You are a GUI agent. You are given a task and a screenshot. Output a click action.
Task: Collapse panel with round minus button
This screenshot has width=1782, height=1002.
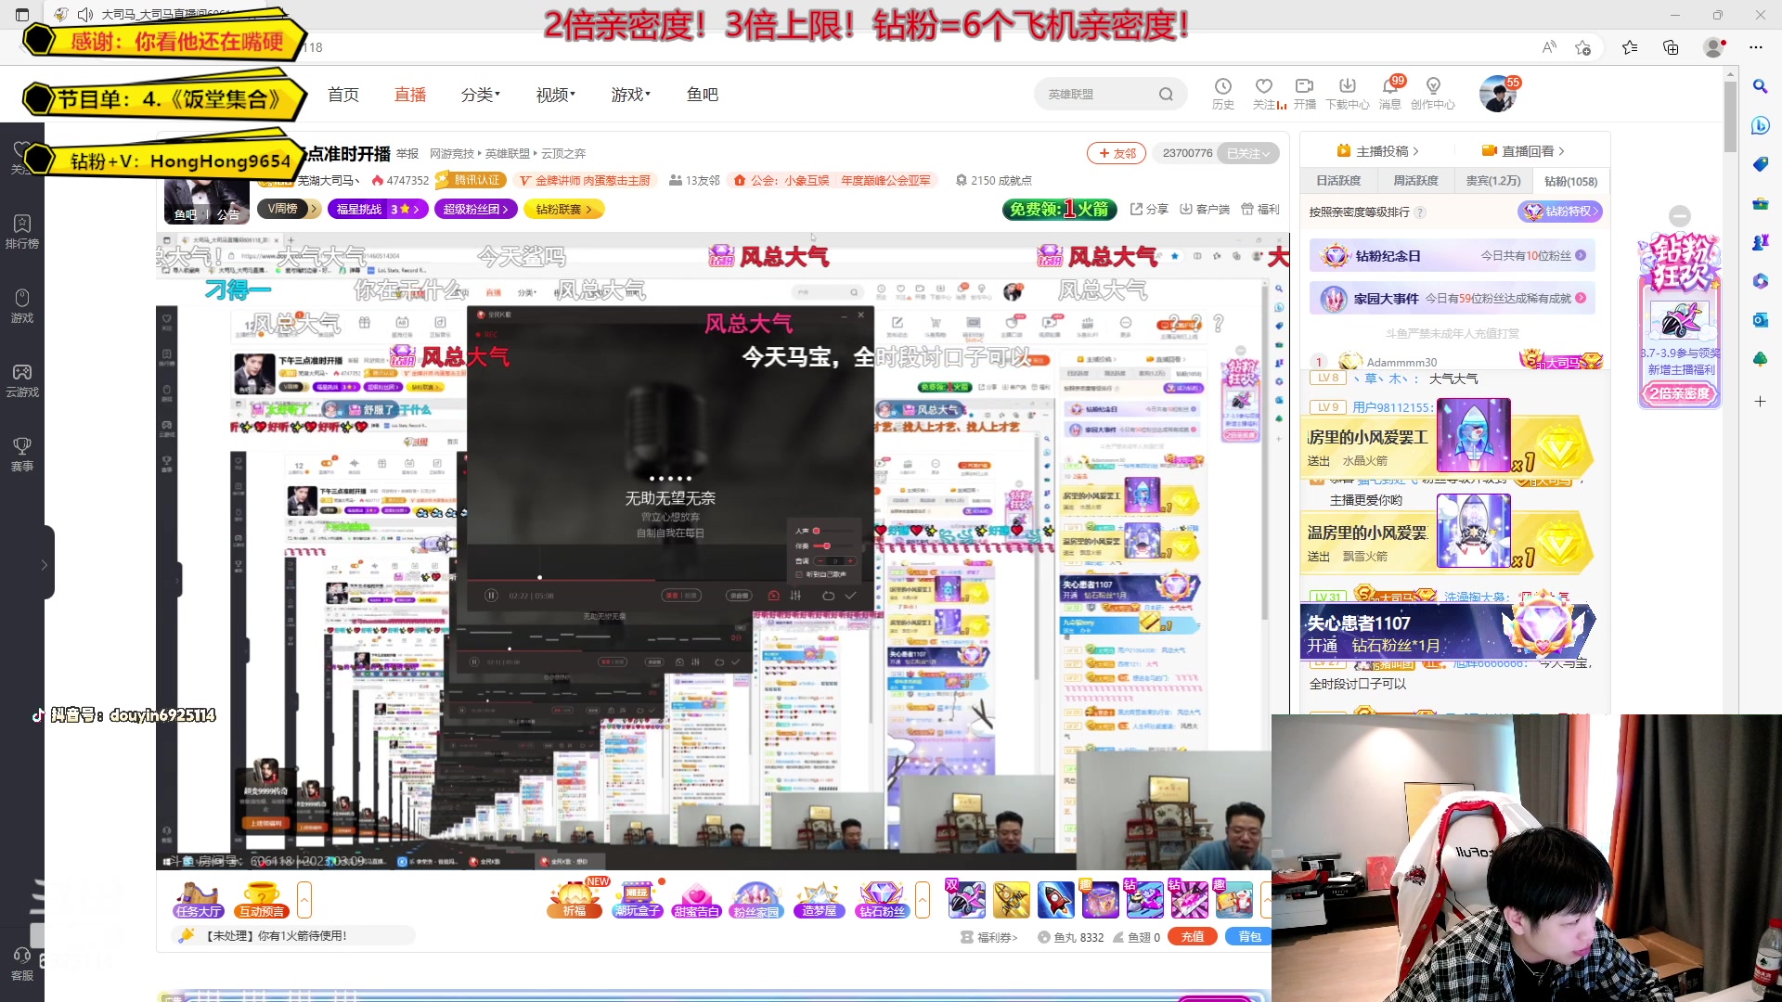(1680, 215)
